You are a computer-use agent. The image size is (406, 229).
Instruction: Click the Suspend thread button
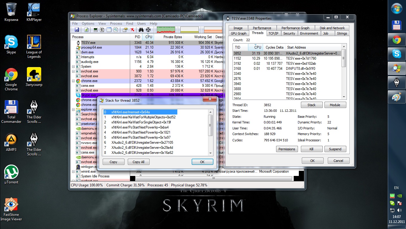coord(335,149)
